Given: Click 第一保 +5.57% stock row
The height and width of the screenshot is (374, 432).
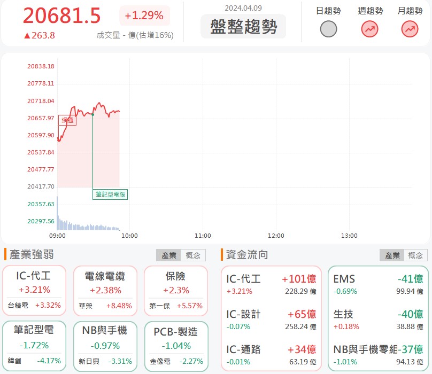Looking at the screenshot, I should [176, 306].
